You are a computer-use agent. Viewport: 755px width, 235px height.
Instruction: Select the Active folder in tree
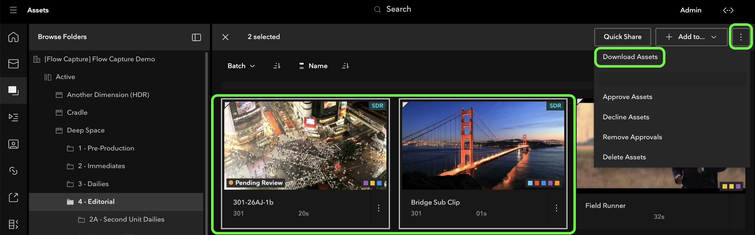pos(65,77)
